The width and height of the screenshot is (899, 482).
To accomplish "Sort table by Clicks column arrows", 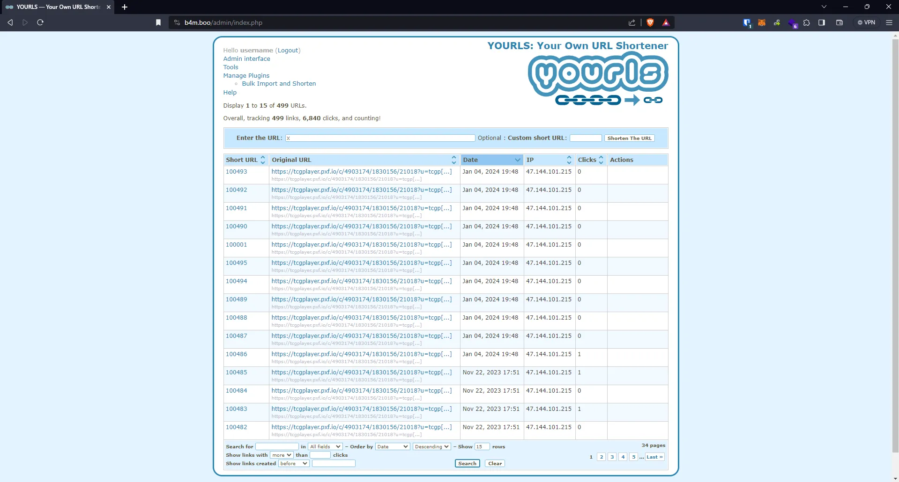I will tap(601, 160).
